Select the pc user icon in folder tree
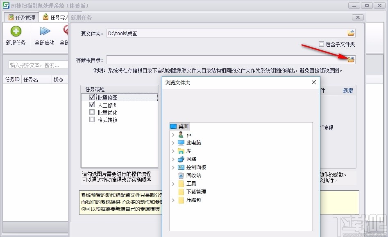The height and width of the screenshot is (237, 388). [181, 135]
